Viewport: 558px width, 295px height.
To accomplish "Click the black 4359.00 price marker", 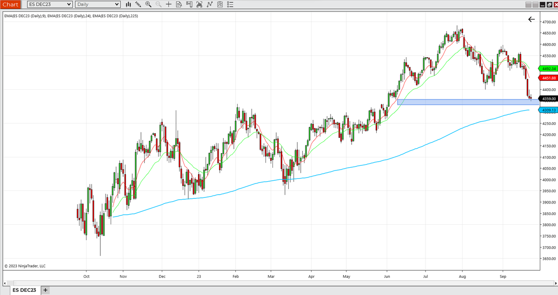I will click(548, 98).
